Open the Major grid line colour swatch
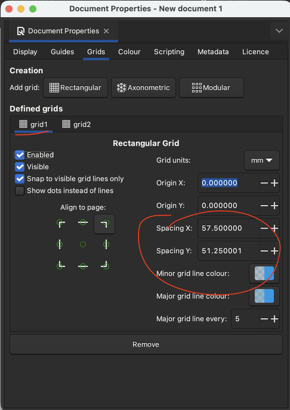This screenshot has width=290, height=410. coord(264,296)
